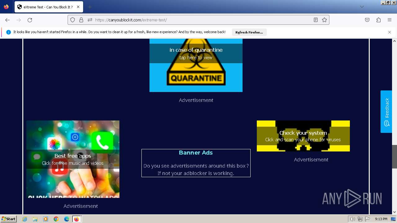Close the eXtreme Test tab
Image resolution: width=397 pixels, height=223 pixels.
click(x=78, y=7)
